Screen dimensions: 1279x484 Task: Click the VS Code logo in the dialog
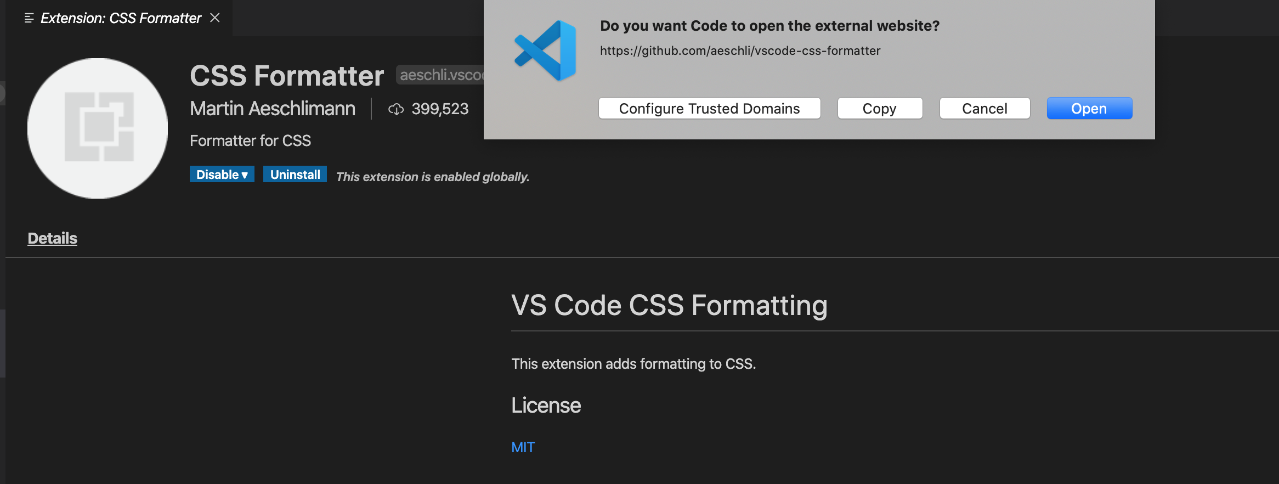(545, 50)
